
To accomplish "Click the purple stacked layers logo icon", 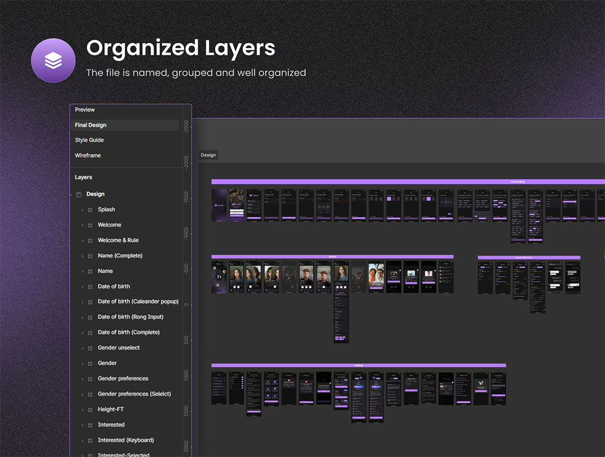I will pos(53,60).
